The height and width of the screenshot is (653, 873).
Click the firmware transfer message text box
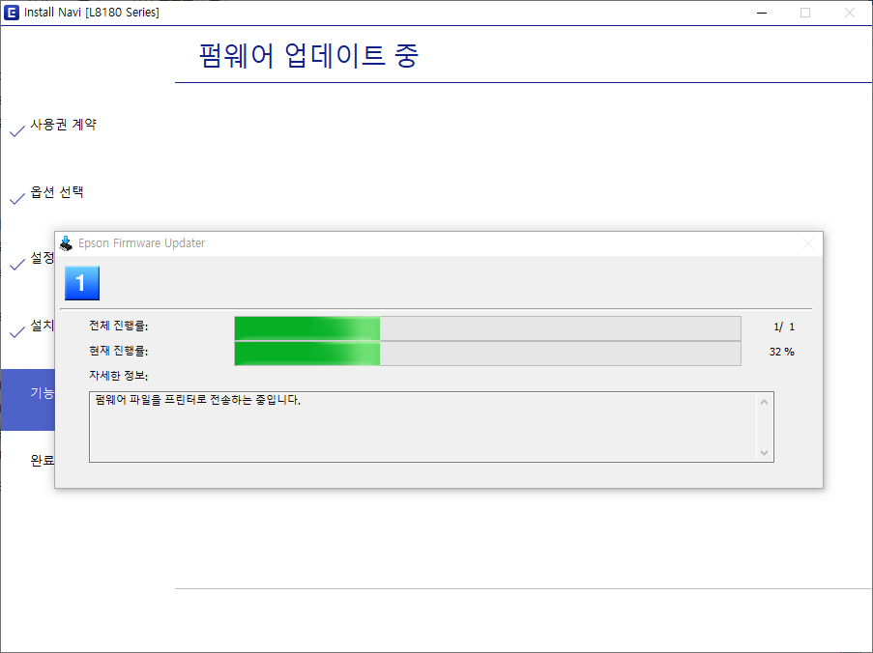point(431,427)
